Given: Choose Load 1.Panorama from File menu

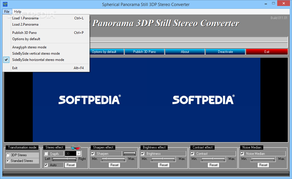Looking at the screenshot, I should click(46, 18).
